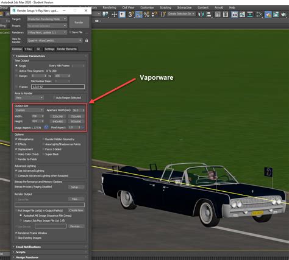Toggle Auto Region Selected checkbox
The width and height of the screenshot is (289, 260).
point(54,97)
